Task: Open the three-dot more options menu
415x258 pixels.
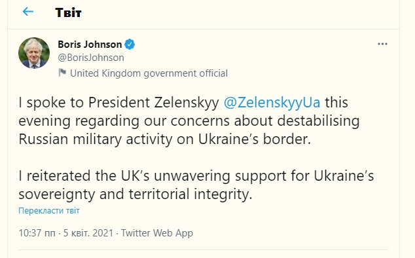Action: coord(382,44)
